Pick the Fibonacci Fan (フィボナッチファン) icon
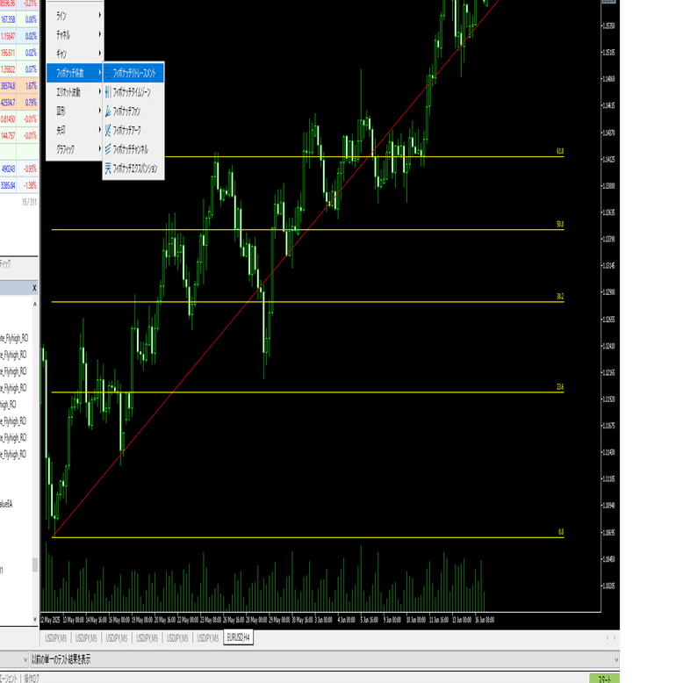 (x=108, y=111)
